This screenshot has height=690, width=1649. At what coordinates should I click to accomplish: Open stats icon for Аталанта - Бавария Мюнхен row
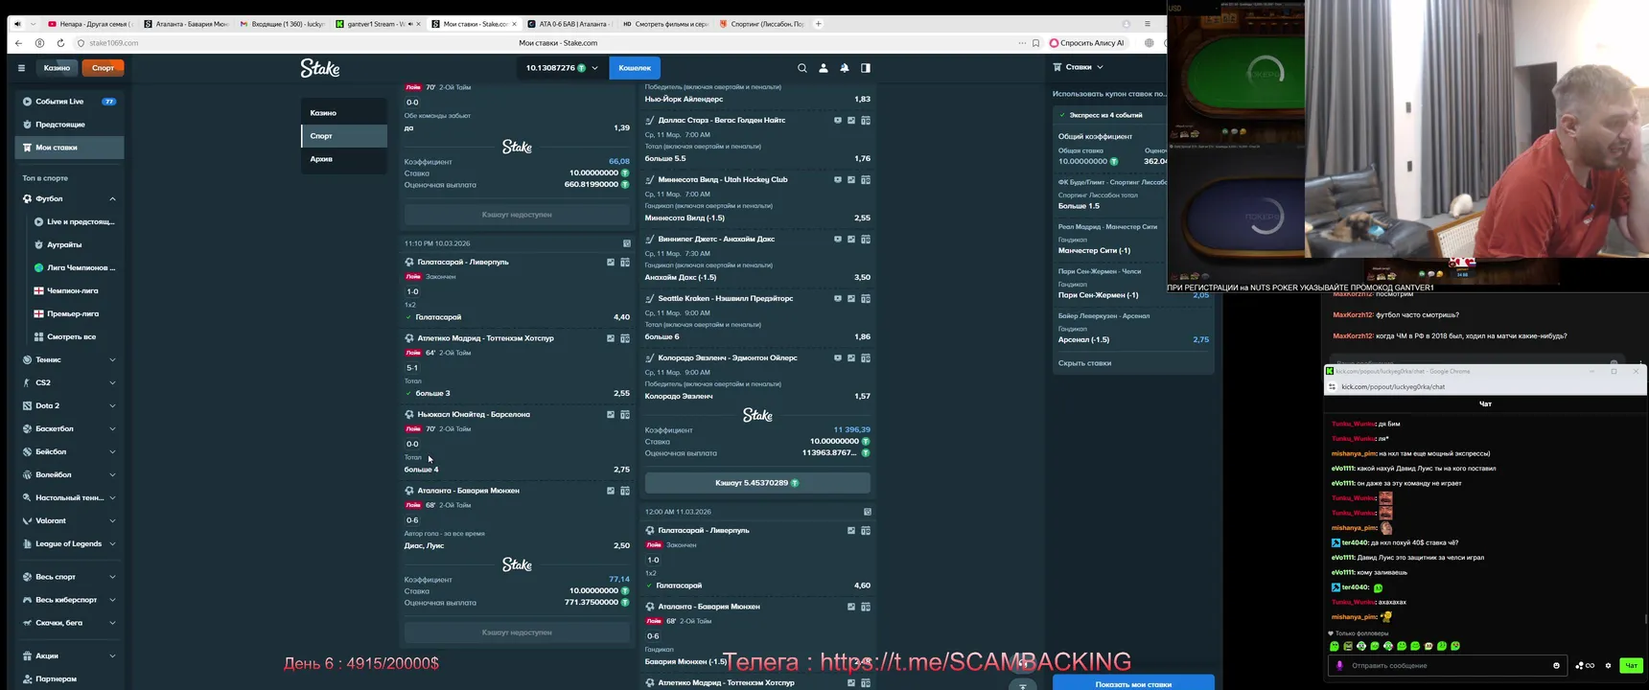click(x=611, y=491)
